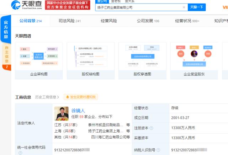Open the 经营风险 tab
This screenshot has width=228, height=155.
[x=109, y=21]
